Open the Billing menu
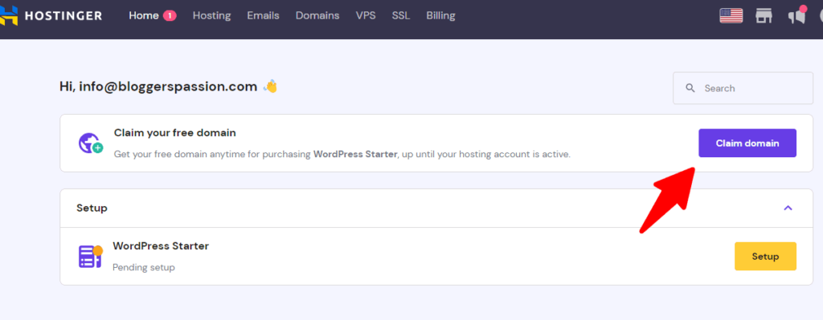 440,16
